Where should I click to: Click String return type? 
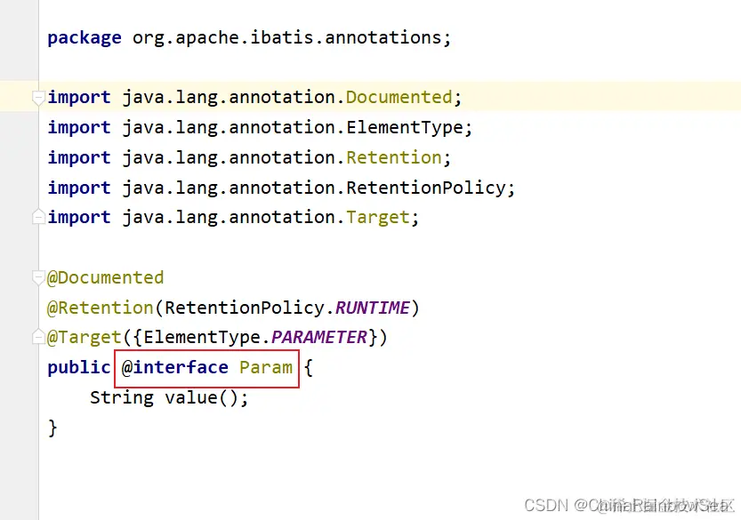(x=122, y=397)
